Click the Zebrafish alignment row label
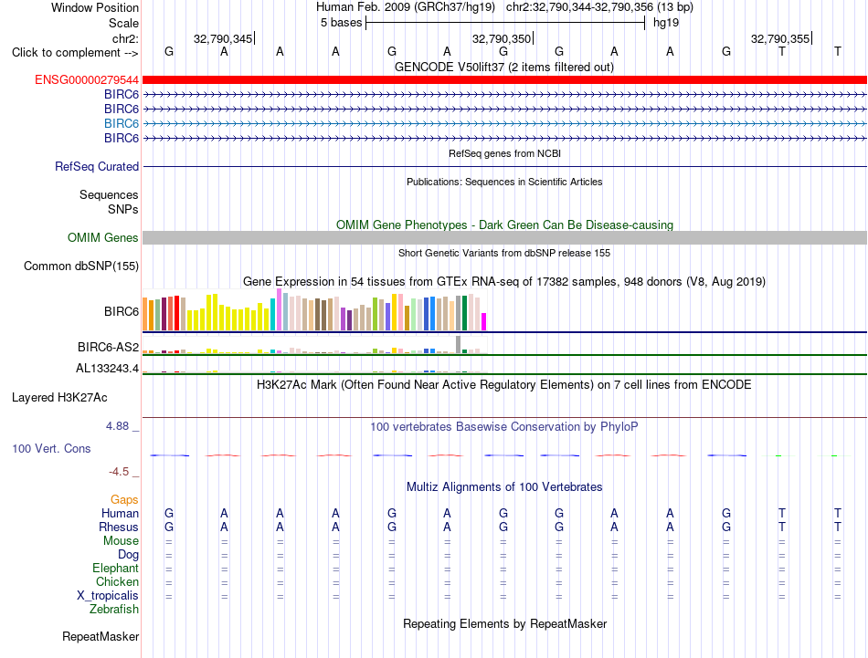This screenshot has width=868, height=658. point(114,610)
